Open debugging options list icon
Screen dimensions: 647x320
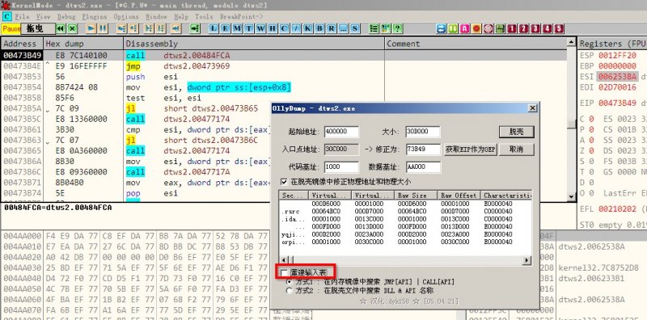pyautogui.click(x=374, y=28)
